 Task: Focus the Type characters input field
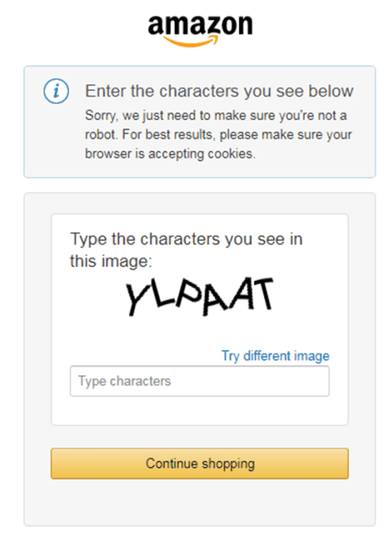click(x=200, y=381)
